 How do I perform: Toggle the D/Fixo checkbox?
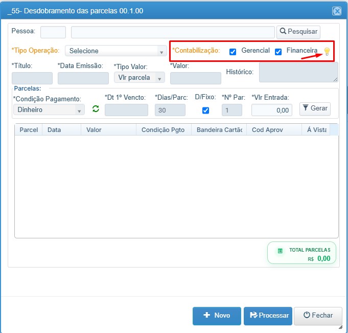click(x=206, y=110)
